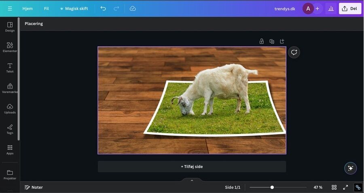This screenshot has height=193, width=364.
Task: Open the A profile avatar
Action: [308, 8]
